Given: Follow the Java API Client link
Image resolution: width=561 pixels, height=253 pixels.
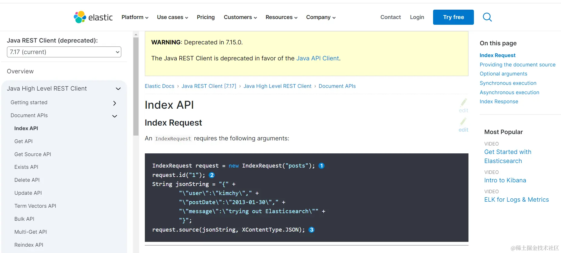Looking at the screenshot, I should tap(318, 58).
